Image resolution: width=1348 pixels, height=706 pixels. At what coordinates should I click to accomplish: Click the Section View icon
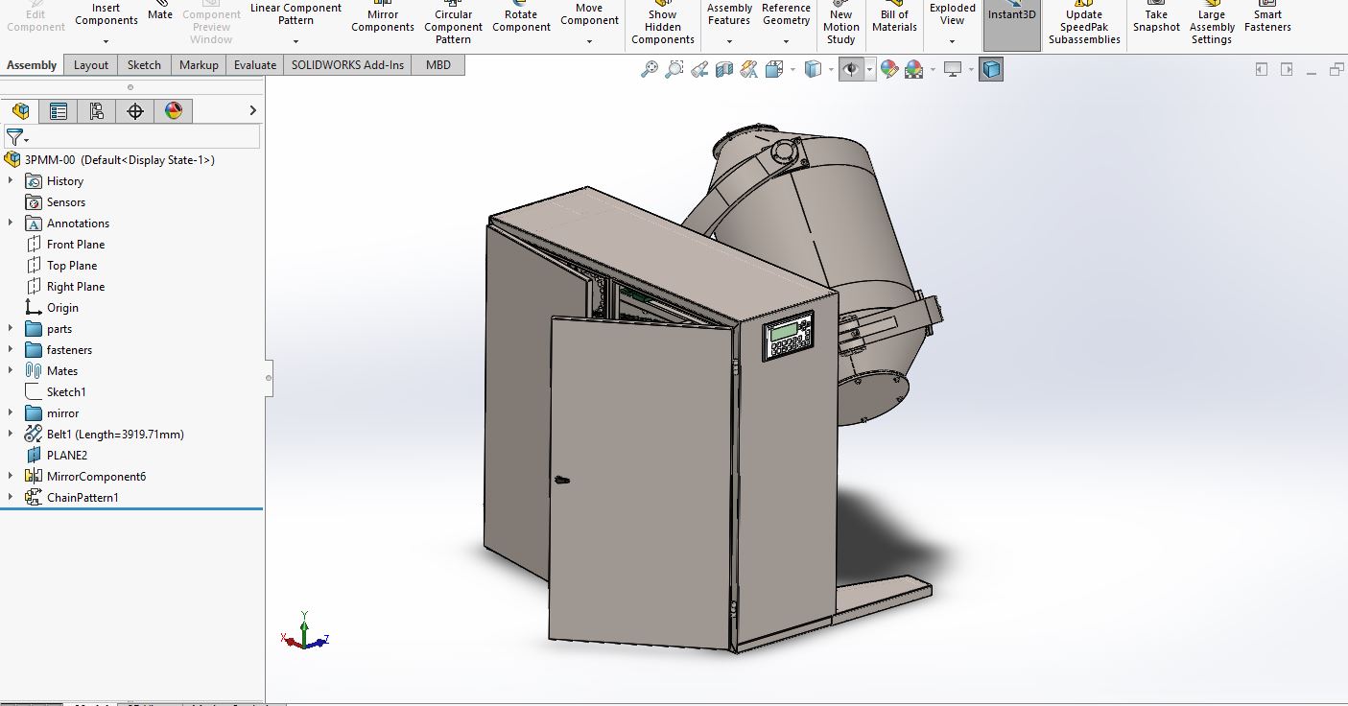click(x=724, y=69)
